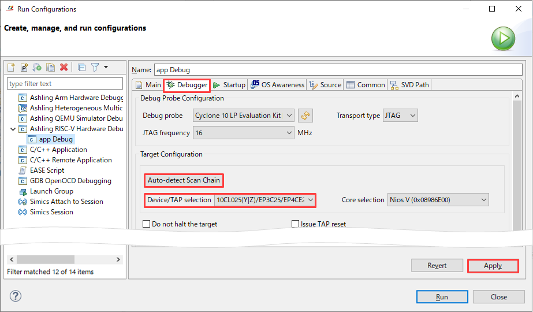This screenshot has height=312, width=533.
Task: Open the Debug probe dropdown
Action: 243,116
